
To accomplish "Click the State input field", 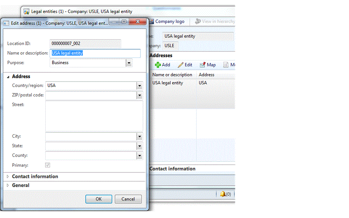I will point(91,146).
